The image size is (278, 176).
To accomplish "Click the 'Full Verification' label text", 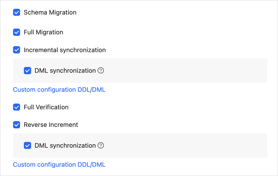I will click(x=46, y=107).
